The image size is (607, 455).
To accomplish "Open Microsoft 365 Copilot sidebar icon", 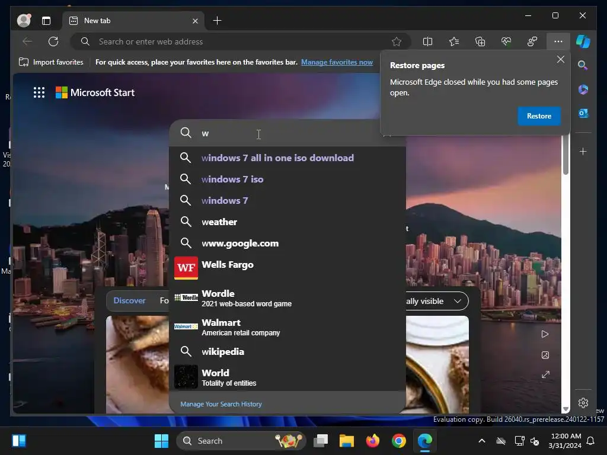I will click(x=583, y=89).
